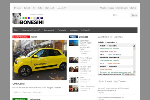Open Calendario Eventi ICT menu item
Image resolution: width=150 pixels, height=100 pixels.
pos(31,30)
